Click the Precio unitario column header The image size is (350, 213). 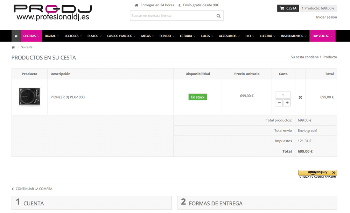point(247,74)
